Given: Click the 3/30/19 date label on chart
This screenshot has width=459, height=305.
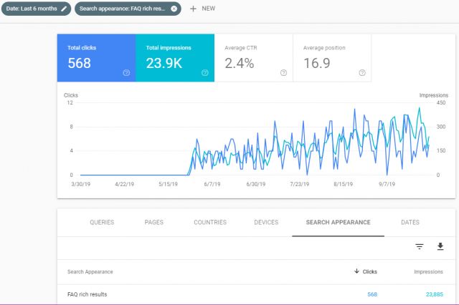Looking at the screenshot, I should click(81, 184).
